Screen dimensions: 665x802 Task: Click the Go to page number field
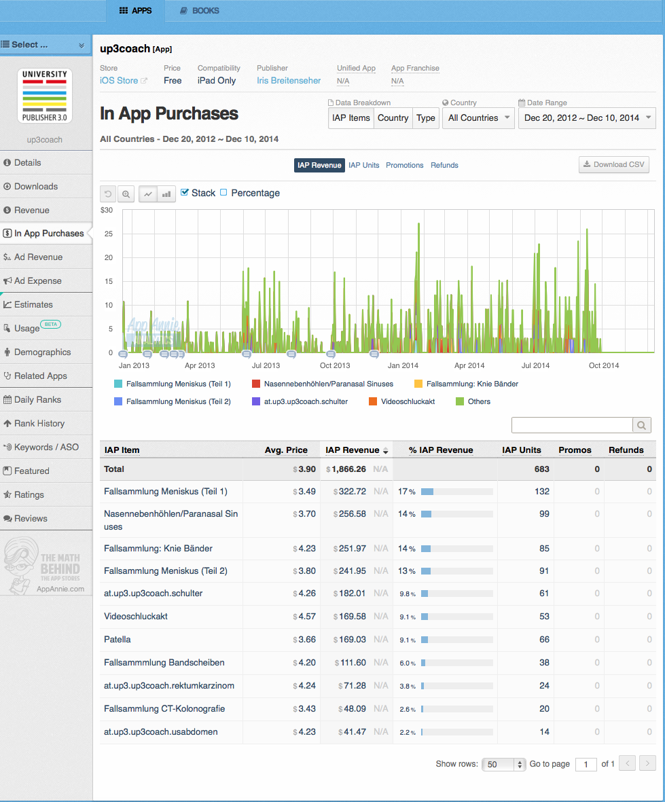point(586,765)
